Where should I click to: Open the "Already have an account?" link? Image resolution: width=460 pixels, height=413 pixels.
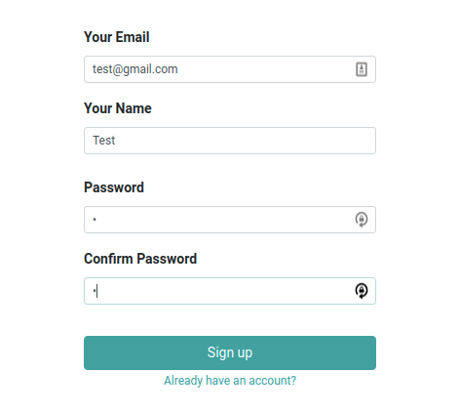(230, 381)
